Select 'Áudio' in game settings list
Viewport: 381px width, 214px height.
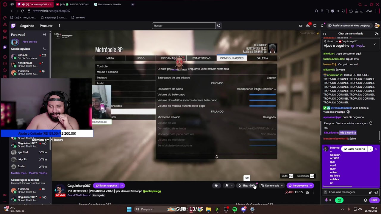tap(125, 83)
